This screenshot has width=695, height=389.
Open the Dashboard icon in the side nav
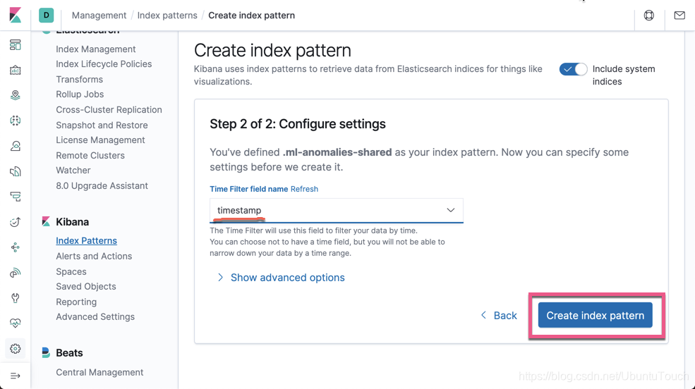[x=16, y=45]
